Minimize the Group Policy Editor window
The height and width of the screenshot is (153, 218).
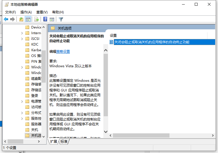(x=183, y=4)
